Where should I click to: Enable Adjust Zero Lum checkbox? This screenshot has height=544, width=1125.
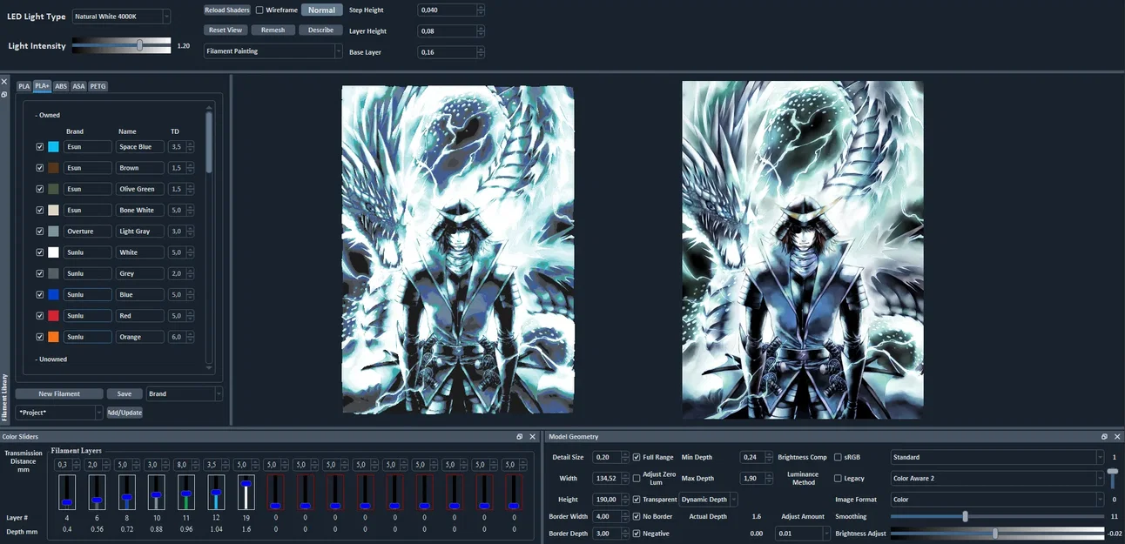click(x=637, y=478)
